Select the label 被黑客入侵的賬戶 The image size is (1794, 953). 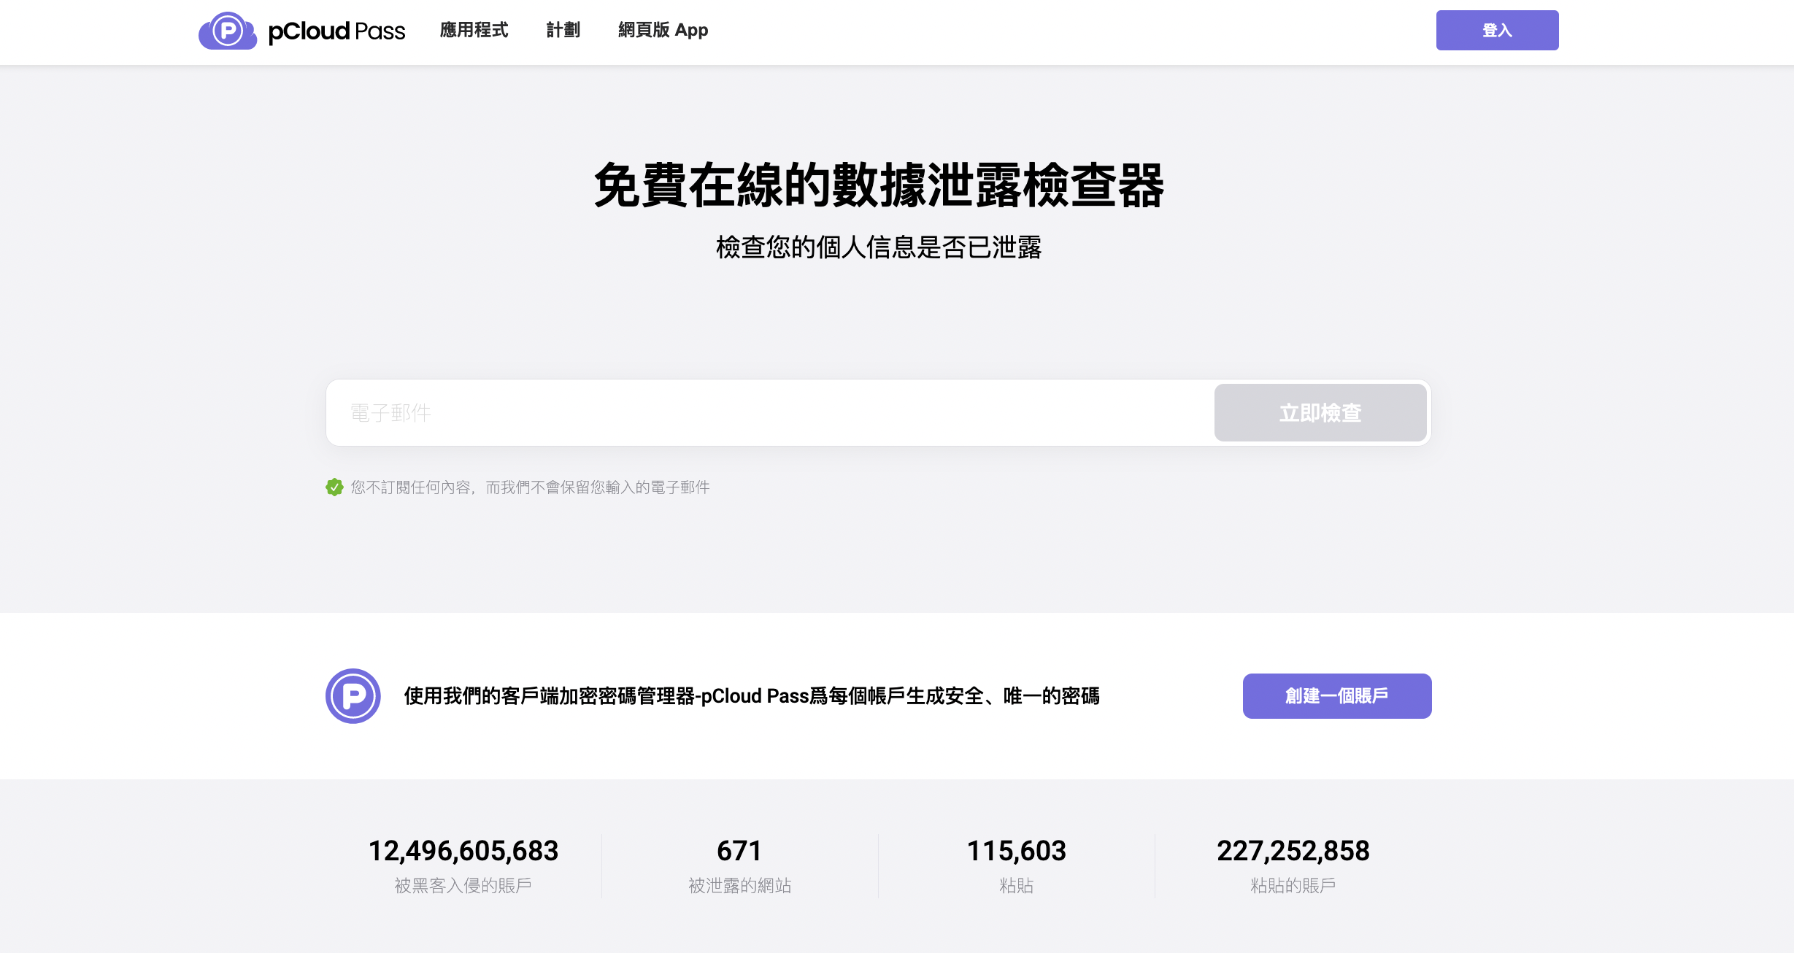[463, 885]
